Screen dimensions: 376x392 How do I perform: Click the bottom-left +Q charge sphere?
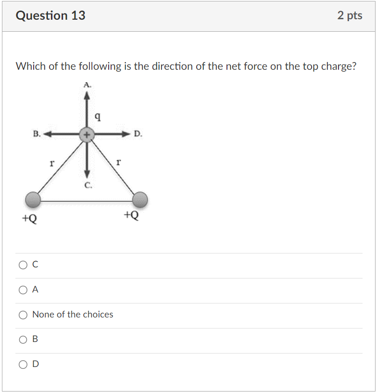(33, 199)
